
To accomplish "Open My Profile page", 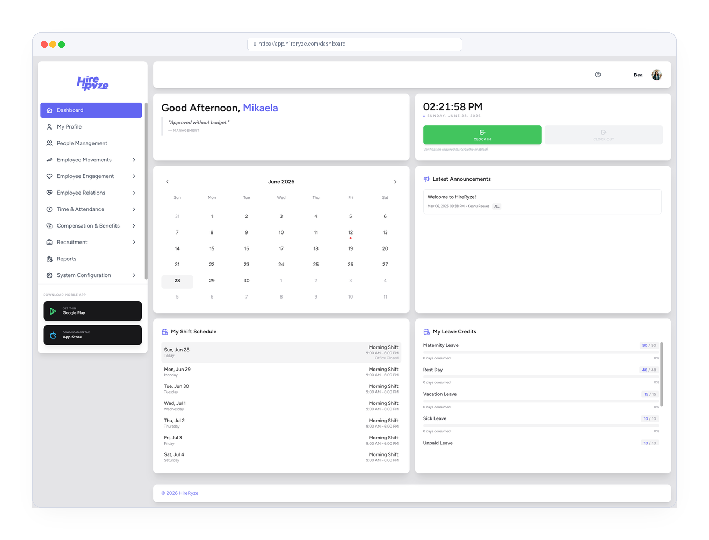I will (x=91, y=127).
